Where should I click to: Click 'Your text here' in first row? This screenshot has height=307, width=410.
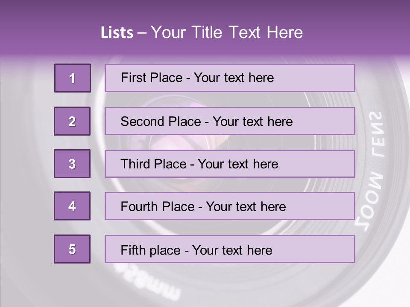(x=233, y=78)
